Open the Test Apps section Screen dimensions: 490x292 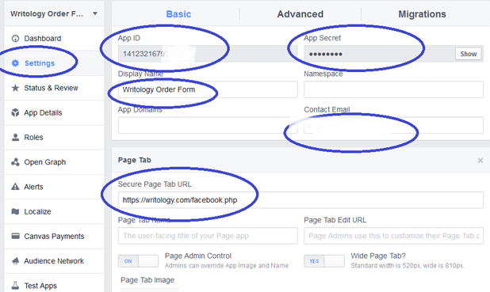[x=54, y=285]
